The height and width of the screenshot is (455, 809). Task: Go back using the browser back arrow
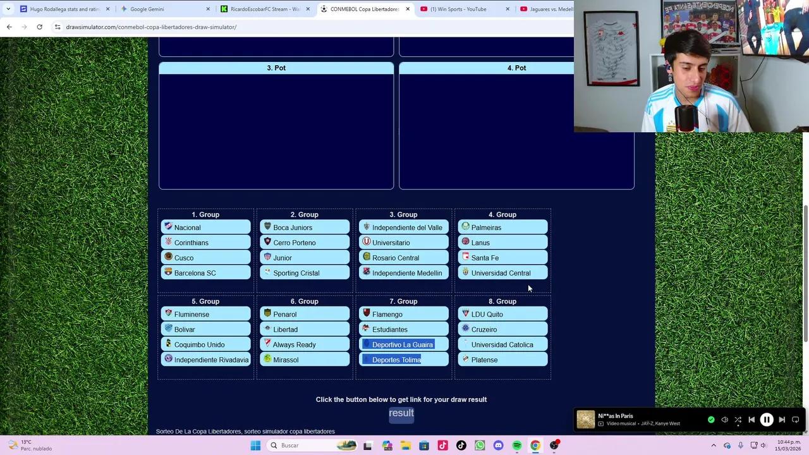[9, 27]
